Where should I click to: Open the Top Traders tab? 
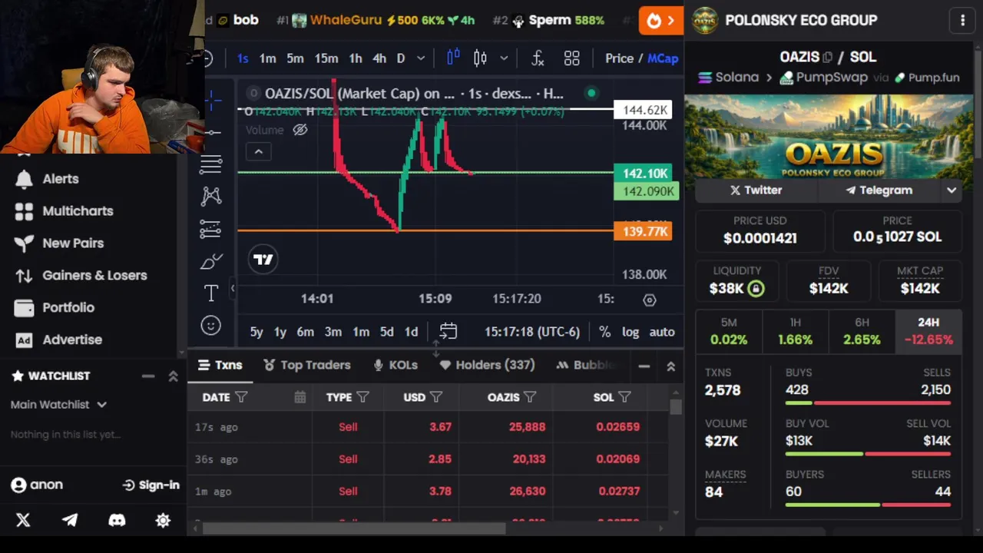tap(307, 366)
